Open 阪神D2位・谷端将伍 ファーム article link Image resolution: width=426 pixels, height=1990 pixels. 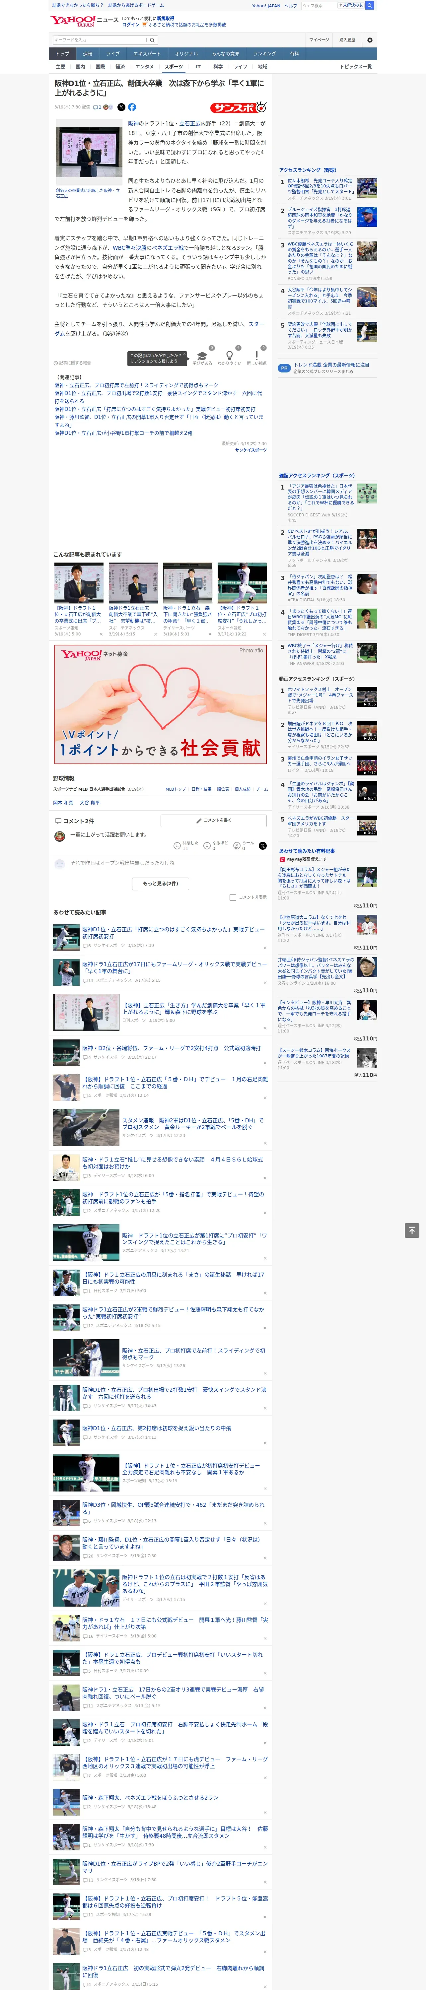[172, 1048]
